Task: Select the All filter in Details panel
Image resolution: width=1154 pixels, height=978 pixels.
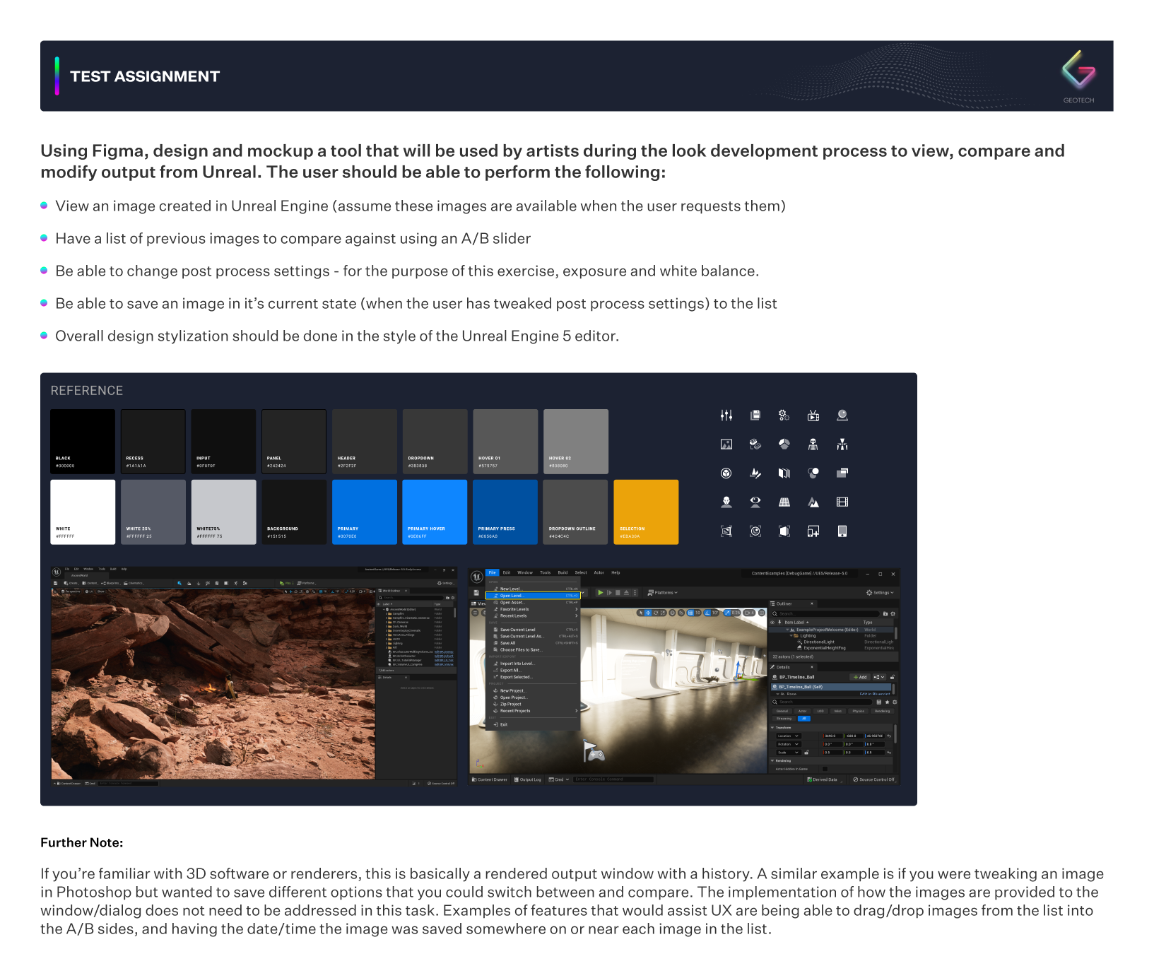Action: (803, 719)
